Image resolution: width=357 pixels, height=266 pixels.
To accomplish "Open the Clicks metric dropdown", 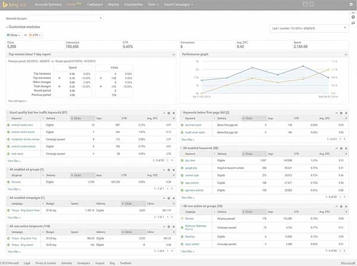I will 15,36.
